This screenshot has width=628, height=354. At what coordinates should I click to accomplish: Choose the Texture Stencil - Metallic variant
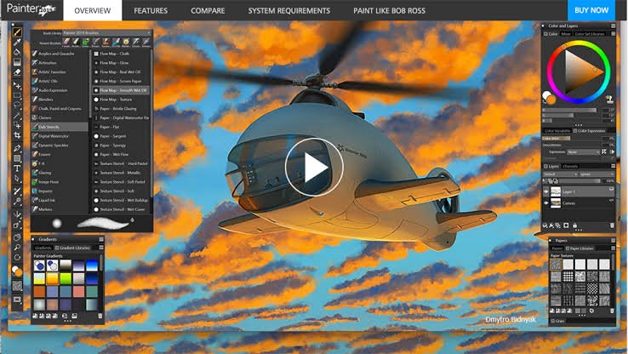coord(121,173)
